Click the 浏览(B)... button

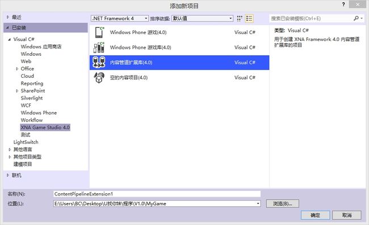click(282, 203)
